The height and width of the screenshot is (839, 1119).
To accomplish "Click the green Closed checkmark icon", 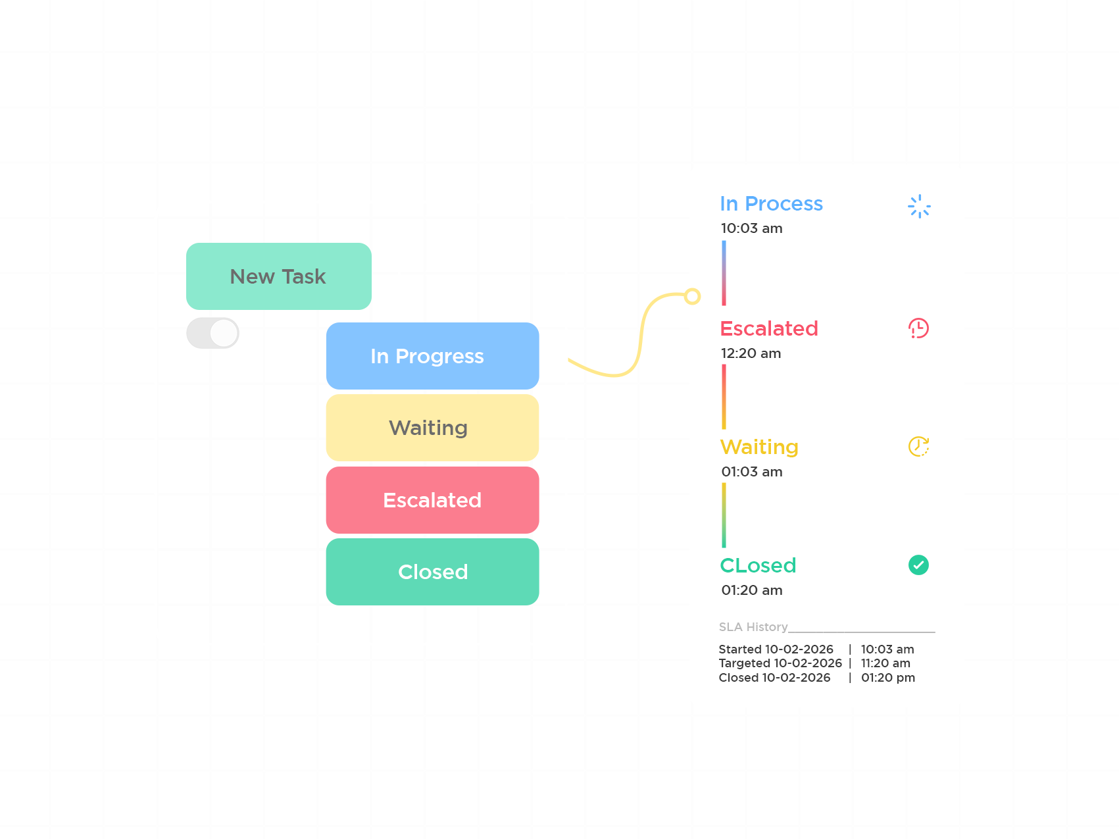I will tap(918, 565).
